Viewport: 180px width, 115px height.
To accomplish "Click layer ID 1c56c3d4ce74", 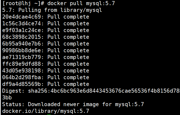I will 21,24.
